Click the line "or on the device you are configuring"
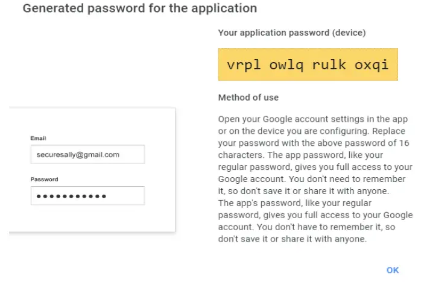 click(x=294, y=131)
